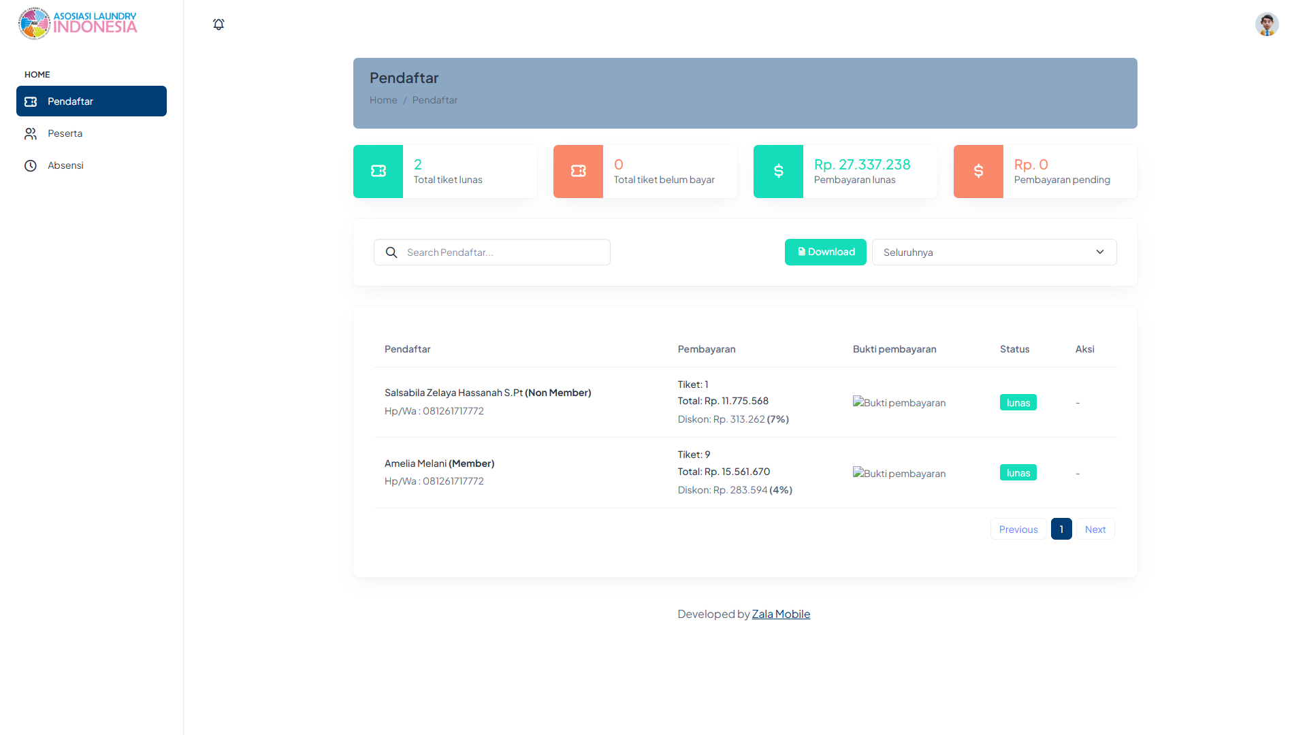Click the Bukti pembayaran column header
1307x735 pixels.
tap(894, 349)
